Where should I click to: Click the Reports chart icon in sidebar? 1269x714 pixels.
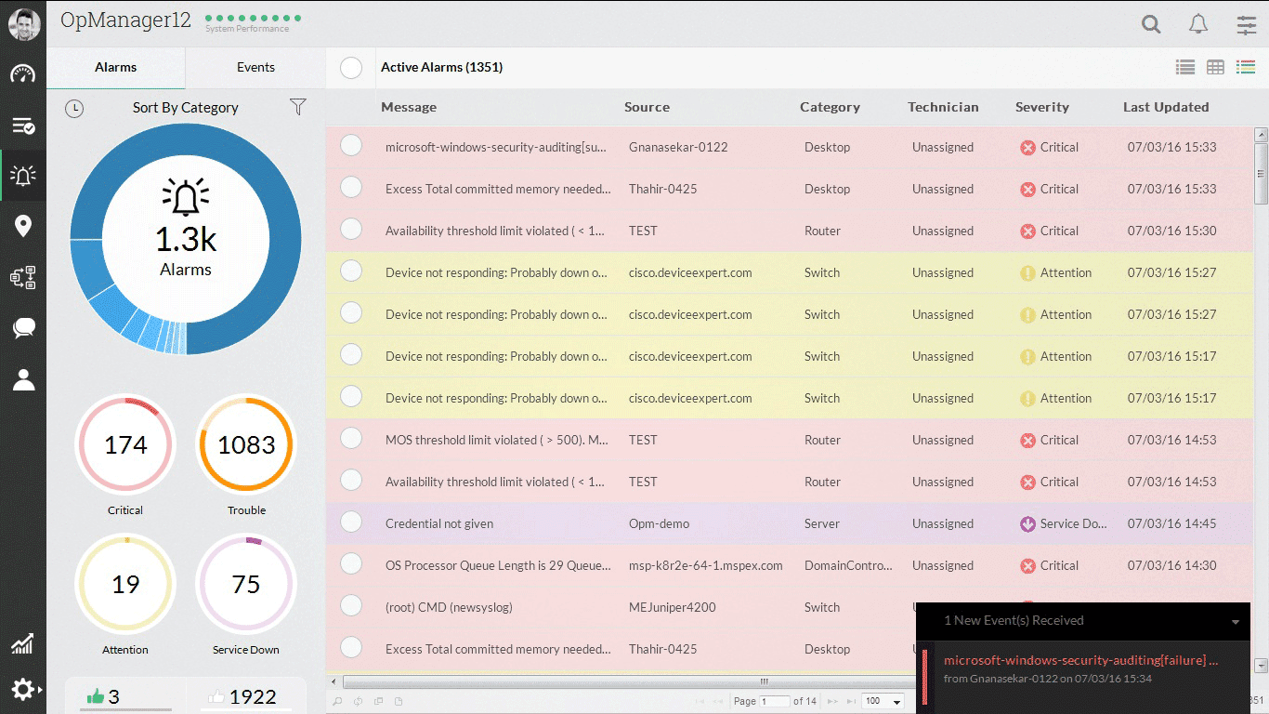tap(23, 642)
